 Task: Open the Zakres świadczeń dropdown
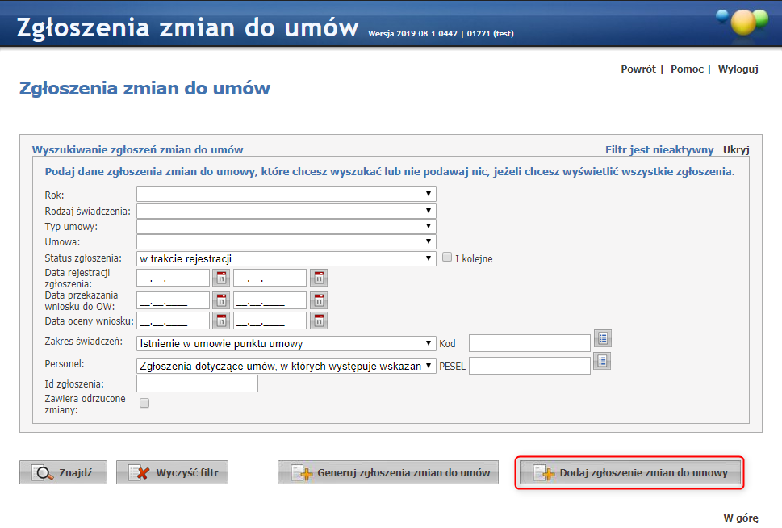coord(286,343)
